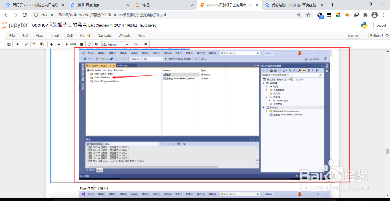This screenshot has height=201, width=390.
Task: Open the extension with the 50 badge
Action: [320, 15]
